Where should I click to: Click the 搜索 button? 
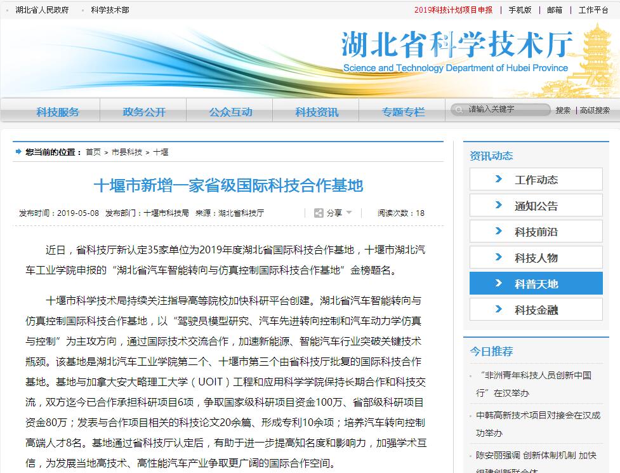(563, 110)
